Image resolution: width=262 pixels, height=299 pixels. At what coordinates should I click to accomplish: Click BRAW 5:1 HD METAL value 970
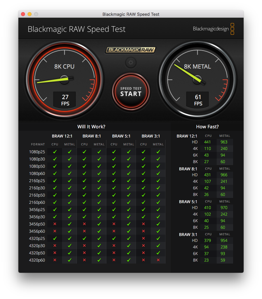(x=224, y=208)
